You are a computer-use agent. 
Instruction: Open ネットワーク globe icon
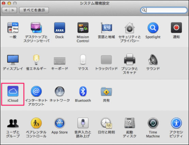60,91
